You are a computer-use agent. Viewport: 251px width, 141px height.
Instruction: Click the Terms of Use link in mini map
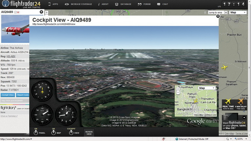point(210,115)
